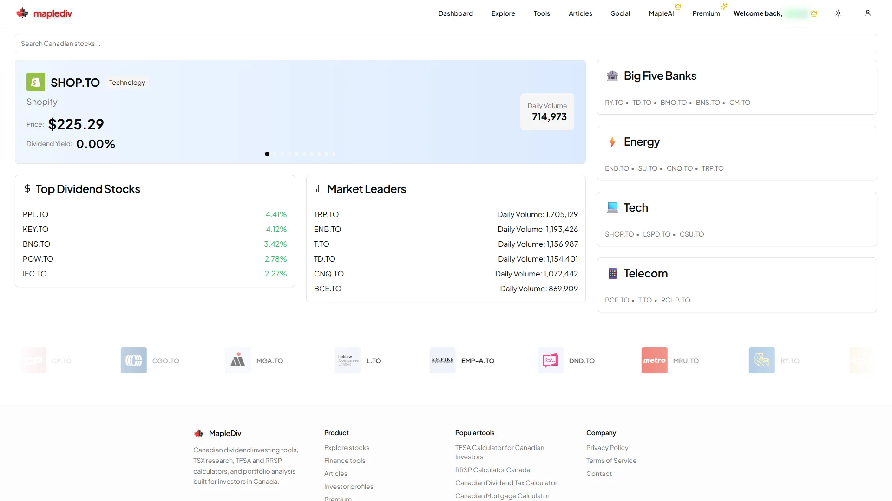Open the MapleAI menu item
892x501 pixels.
pos(661,13)
